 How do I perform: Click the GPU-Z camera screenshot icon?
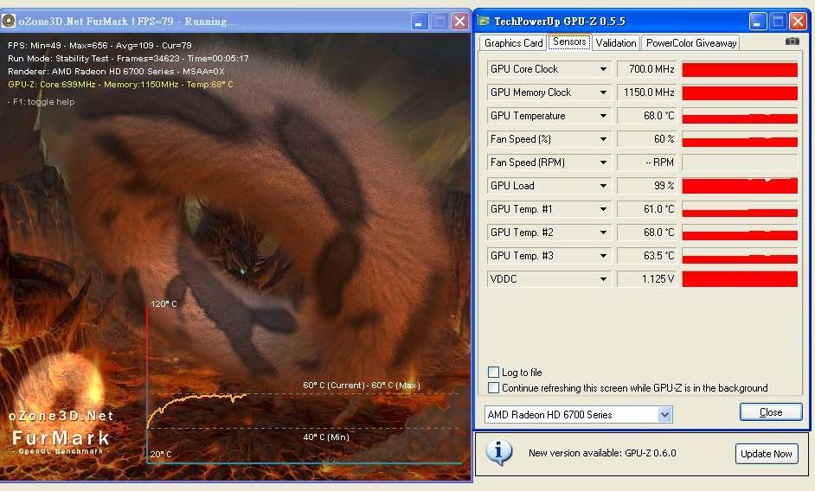(x=793, y=41)
